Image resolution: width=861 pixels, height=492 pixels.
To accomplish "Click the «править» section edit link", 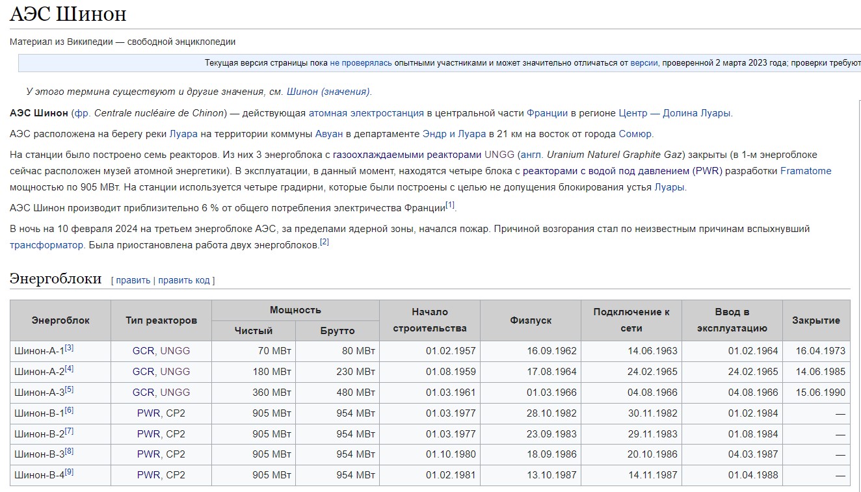I will [133, 280].
